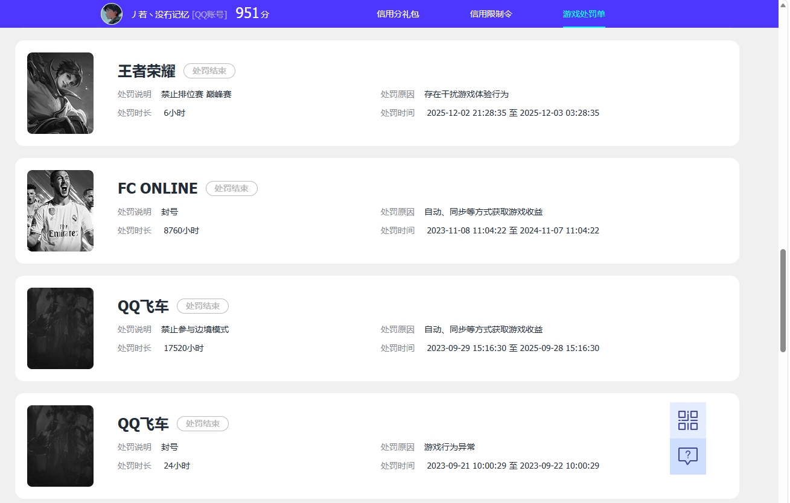Screen dimensions: 790x503
Task: Click the duration value 24小时
Action: point(177,466)
